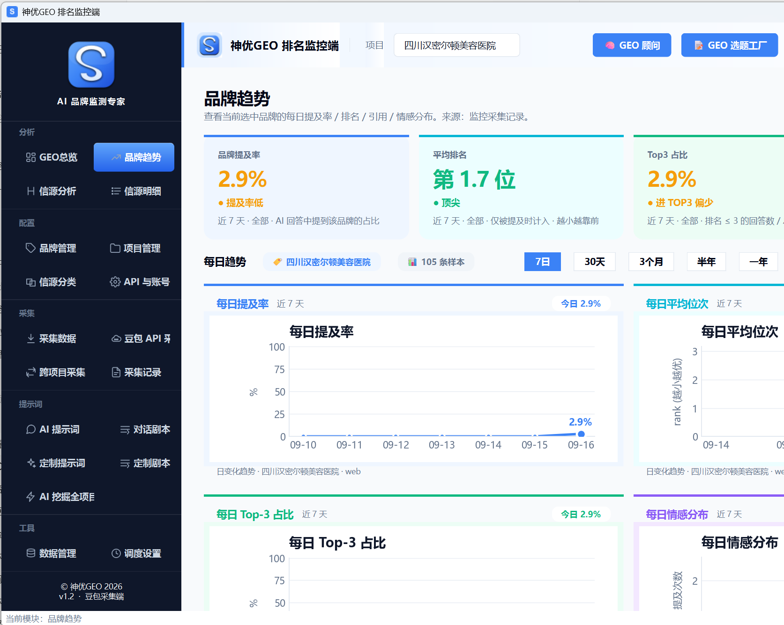The image size is (784, 625).
Task: Click the tag icon beside 四川汉密尔顿美容医院 chip
Action: [x=277, y=262]
